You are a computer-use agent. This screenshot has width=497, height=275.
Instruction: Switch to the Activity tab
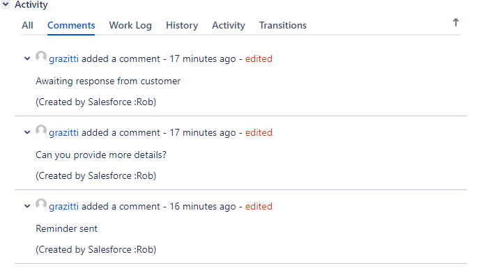229,25
